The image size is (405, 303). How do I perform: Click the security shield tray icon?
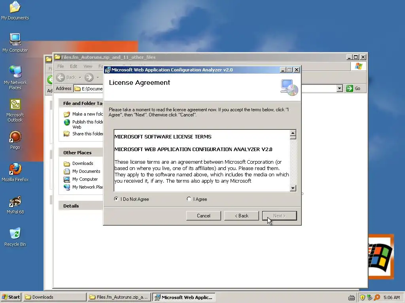click(362, 297)
